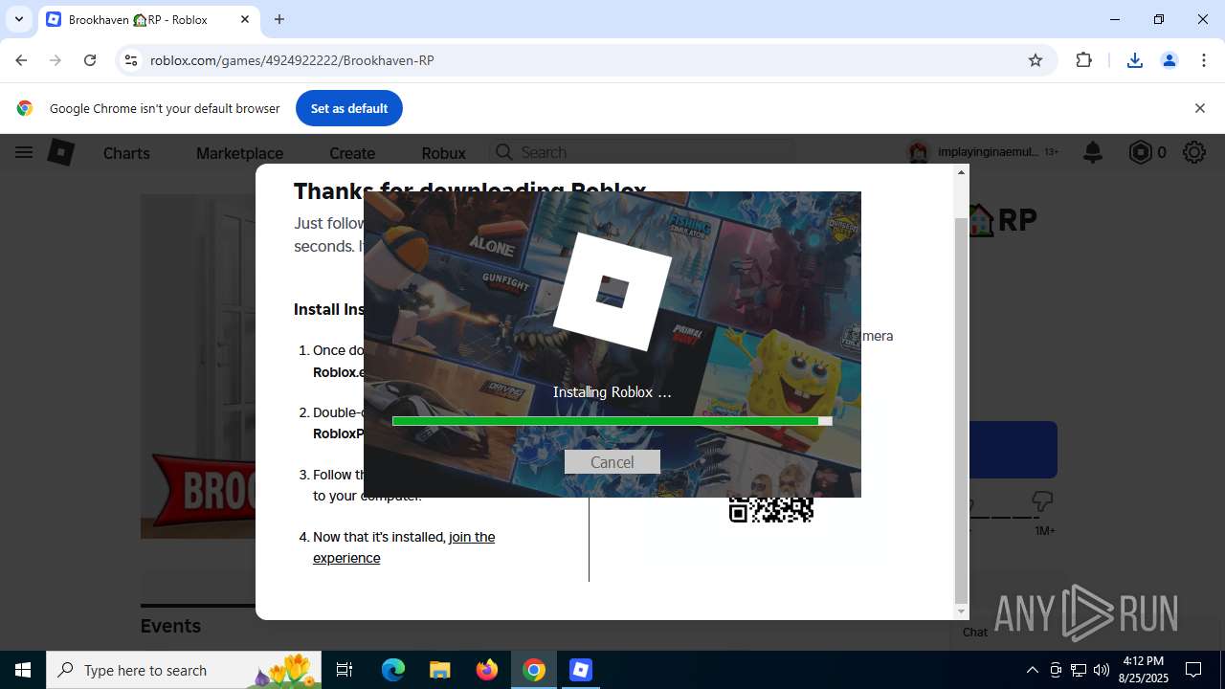The height and width of the screenshot is (689, 1225).
Task: Go back in Chrome
Action: click(x=21, y=60)
